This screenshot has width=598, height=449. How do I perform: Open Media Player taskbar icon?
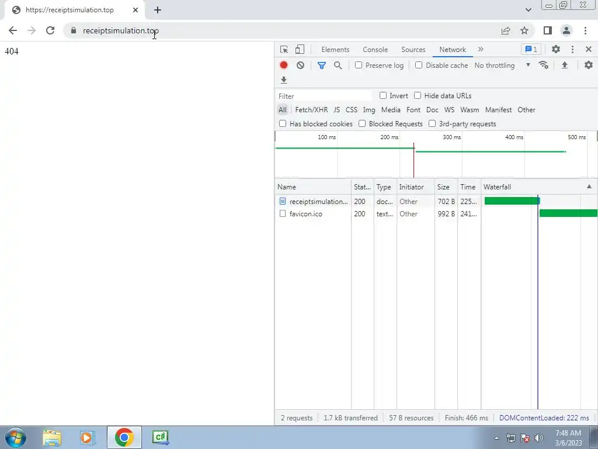[88, 437]
